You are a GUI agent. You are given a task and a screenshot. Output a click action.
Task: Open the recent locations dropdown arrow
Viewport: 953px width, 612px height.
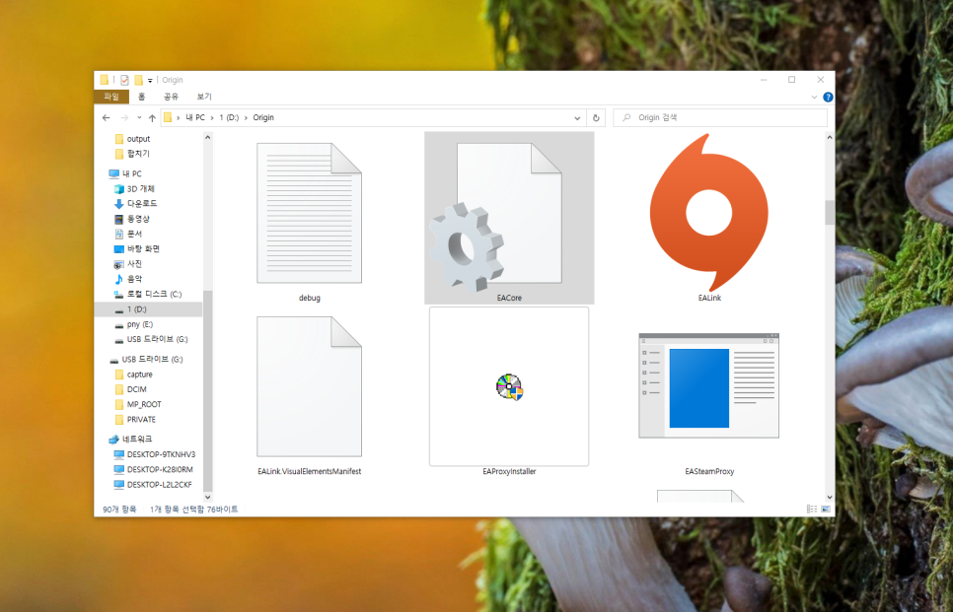139,118
